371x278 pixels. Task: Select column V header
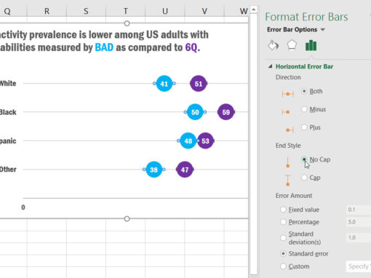[204, 11]
